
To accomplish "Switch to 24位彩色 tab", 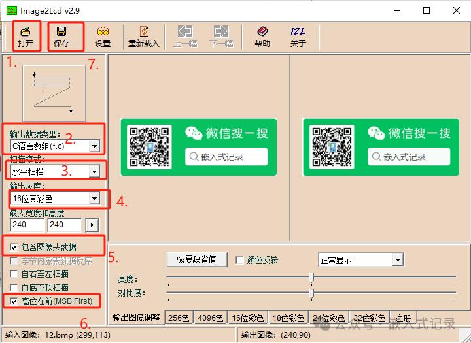I will (328, 318).
